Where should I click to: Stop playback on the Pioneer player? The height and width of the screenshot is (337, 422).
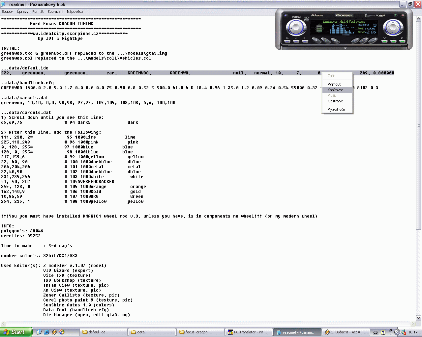click(x=335, y=40)
